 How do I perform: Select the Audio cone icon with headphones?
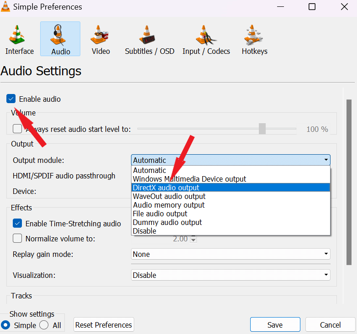(x=58, y=35)
